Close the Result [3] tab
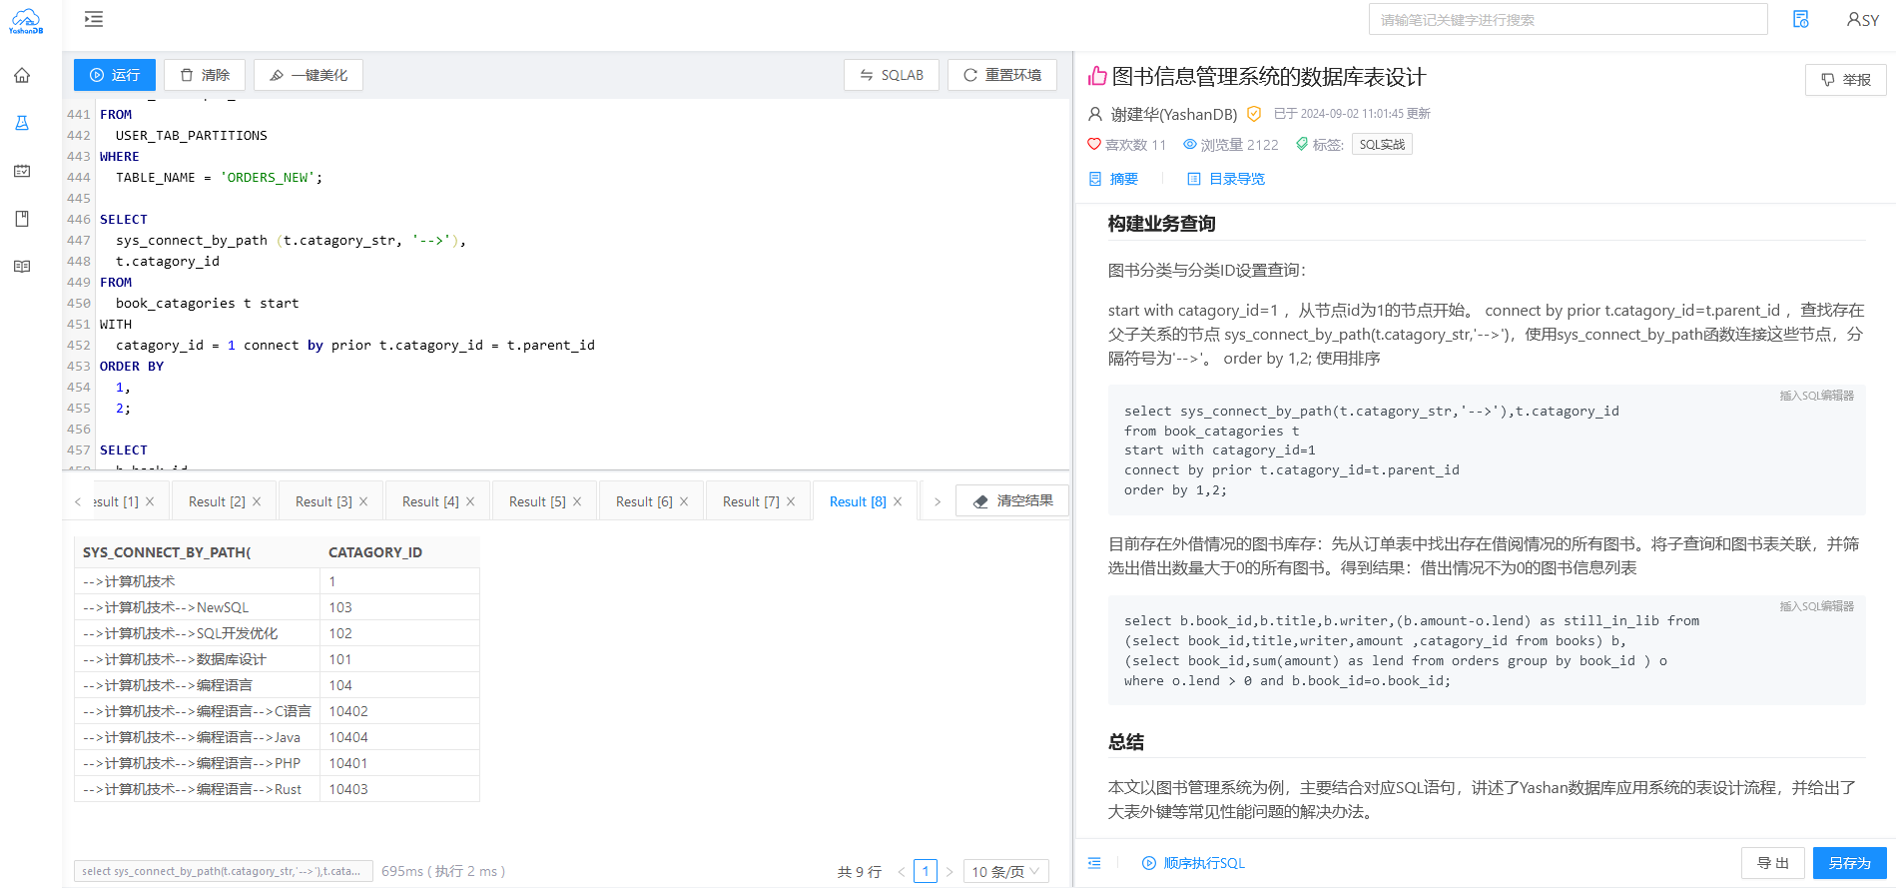Screen dimensions: 1896x888 tap(363, 501)
